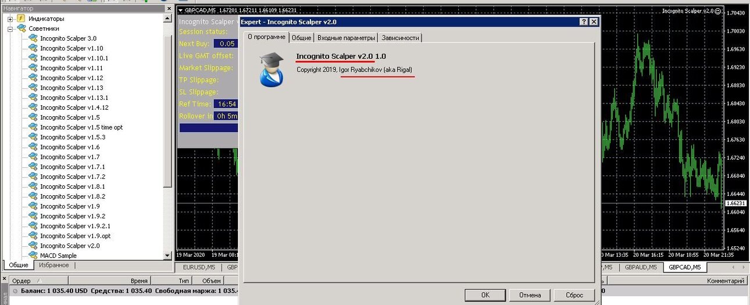Viewport: 750px width, 305px height.
Task: Click the Баланс 1 035.40 USD text
Action: (54, 290)
